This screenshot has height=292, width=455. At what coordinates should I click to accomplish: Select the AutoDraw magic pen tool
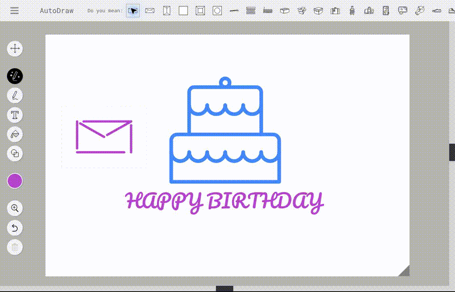coord(15,76)
